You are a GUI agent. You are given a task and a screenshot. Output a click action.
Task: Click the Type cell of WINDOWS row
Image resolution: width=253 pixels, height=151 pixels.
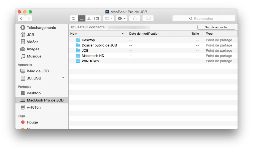219,61
